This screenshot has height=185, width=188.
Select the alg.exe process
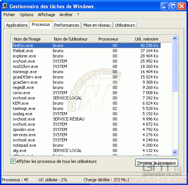(x=86, y=150)
